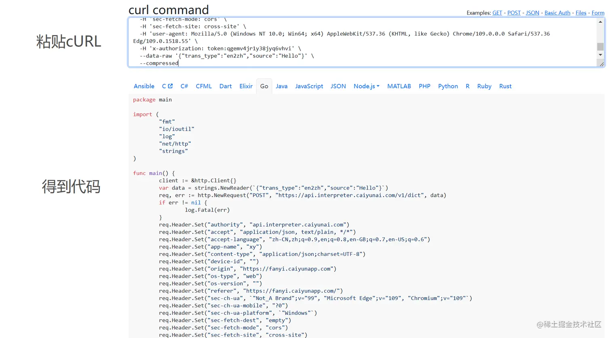Click the '--data-raw' line in curl input

pos(227,56)
